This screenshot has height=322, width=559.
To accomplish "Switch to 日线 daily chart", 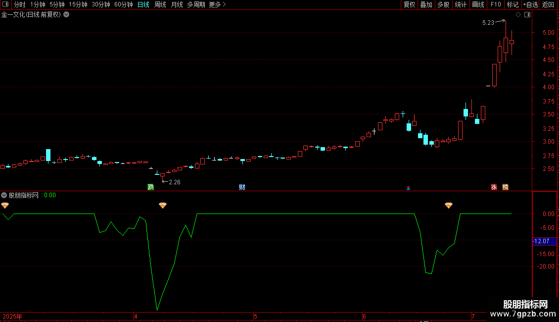I will tap(143, 4).
